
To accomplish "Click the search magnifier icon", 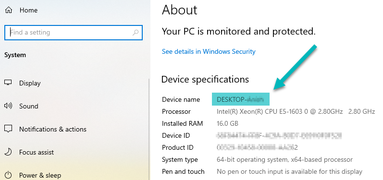I will pos(136,33).
